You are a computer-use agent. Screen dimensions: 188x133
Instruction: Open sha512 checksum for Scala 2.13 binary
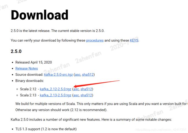click(86, 95)
